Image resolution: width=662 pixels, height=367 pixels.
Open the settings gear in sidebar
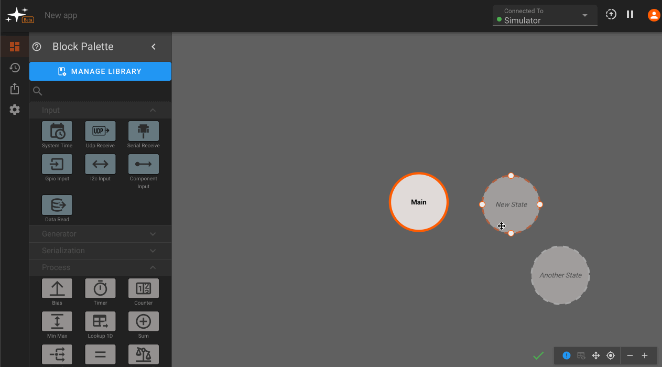tap(15, 110)
